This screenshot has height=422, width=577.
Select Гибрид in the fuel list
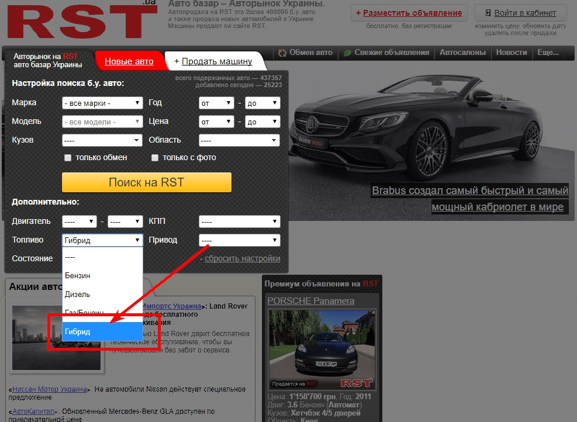point(102,332)
